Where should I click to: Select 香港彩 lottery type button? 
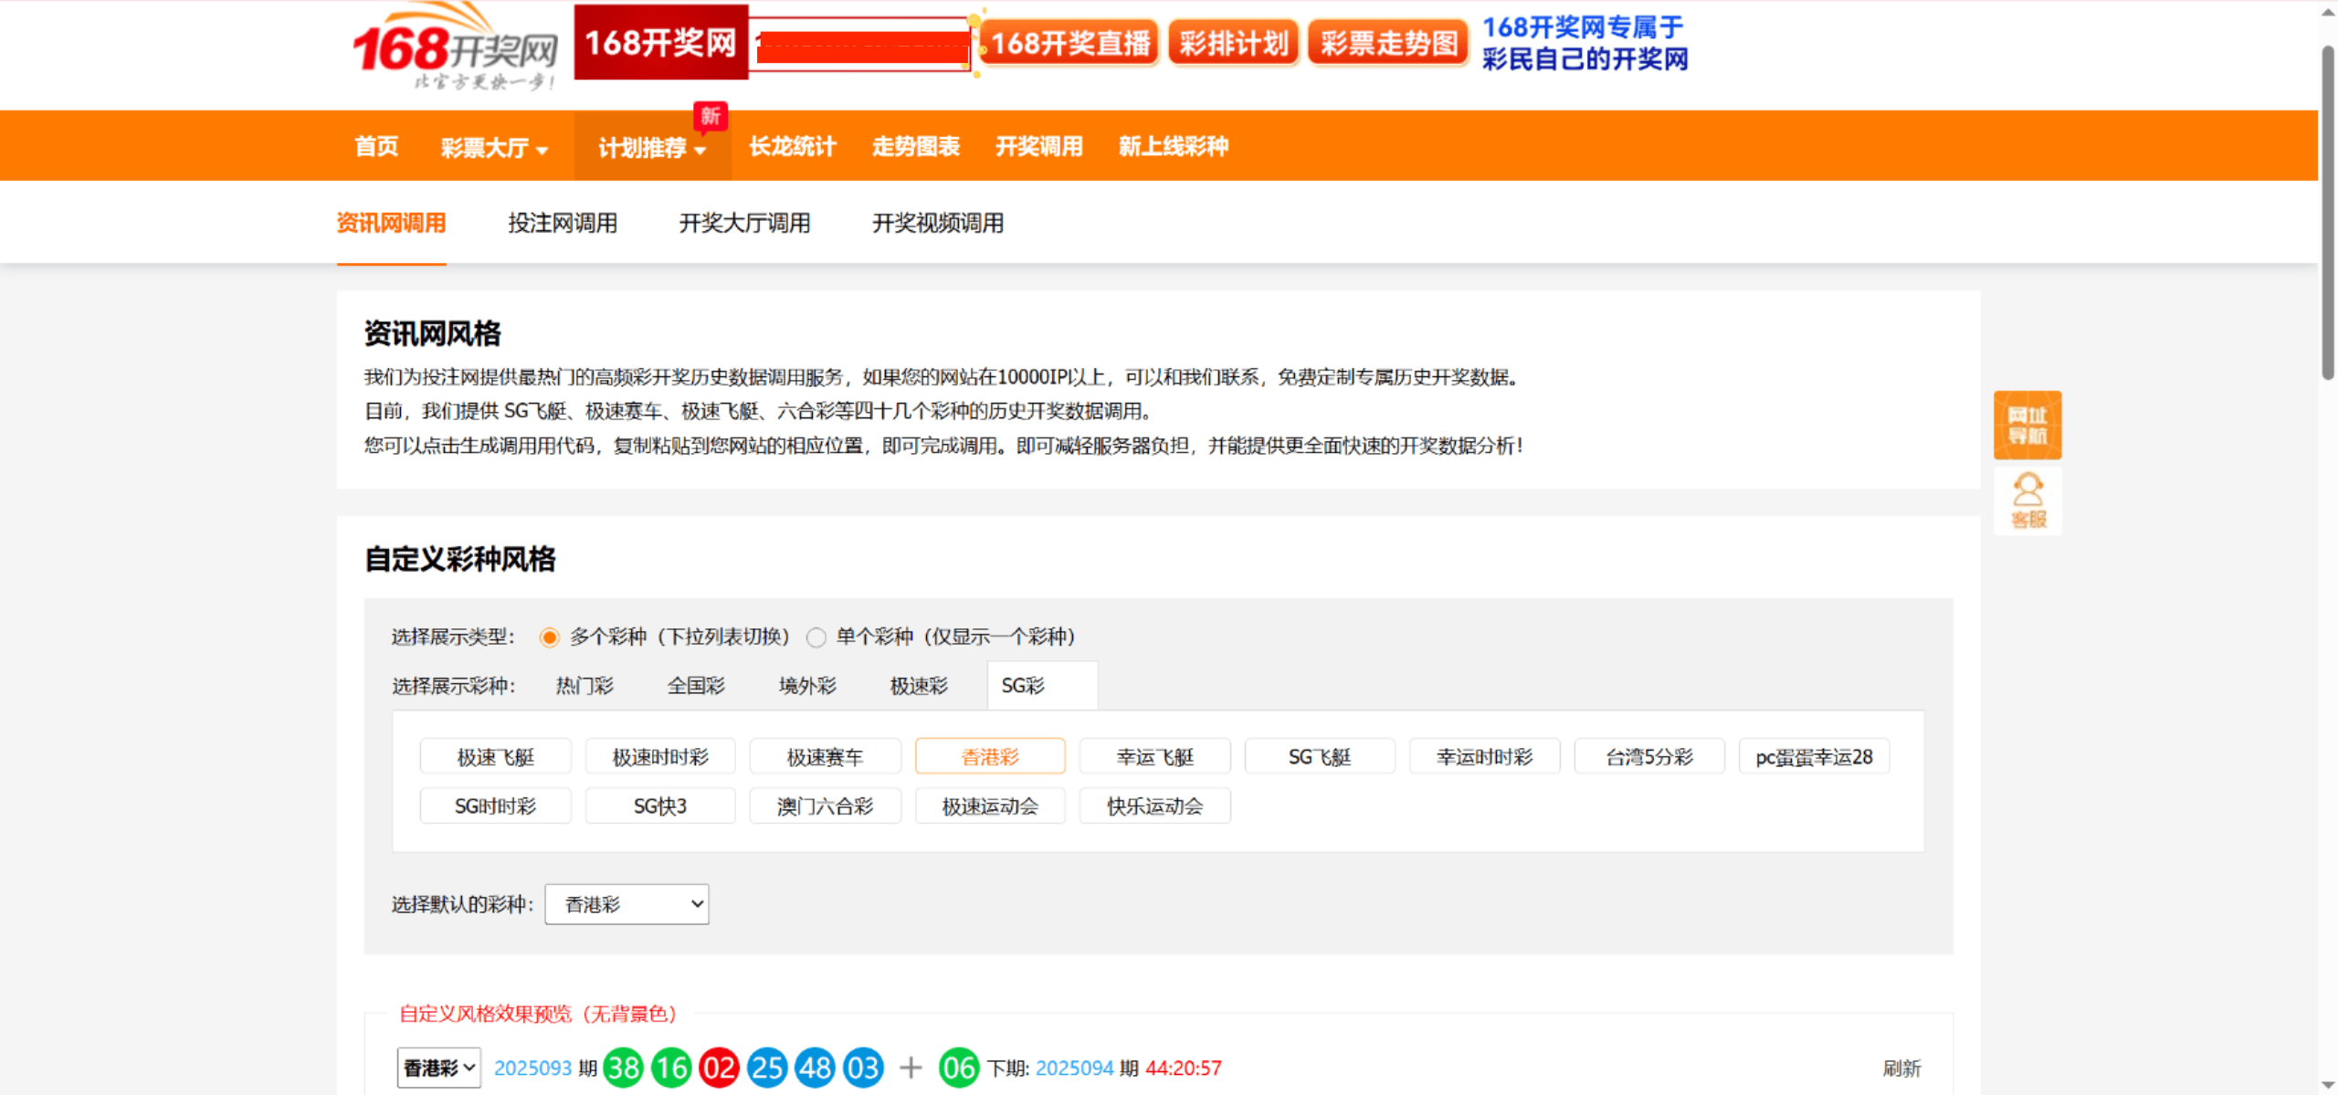[990, 756]
